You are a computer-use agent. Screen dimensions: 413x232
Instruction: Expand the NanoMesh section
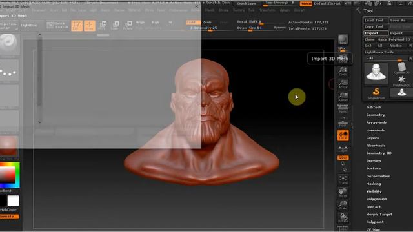coord(376,130)
